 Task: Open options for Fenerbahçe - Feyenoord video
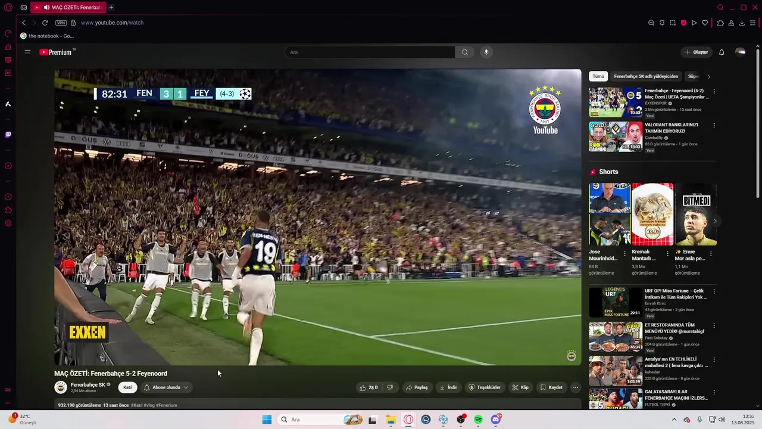pos(714,91)
